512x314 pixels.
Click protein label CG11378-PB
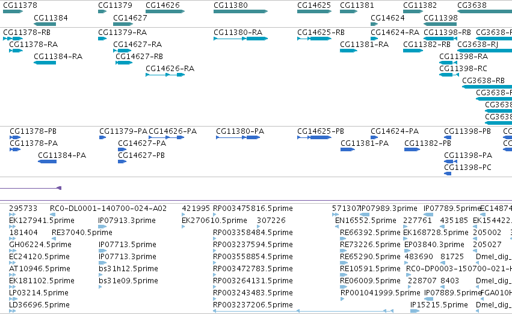(33, 131)
